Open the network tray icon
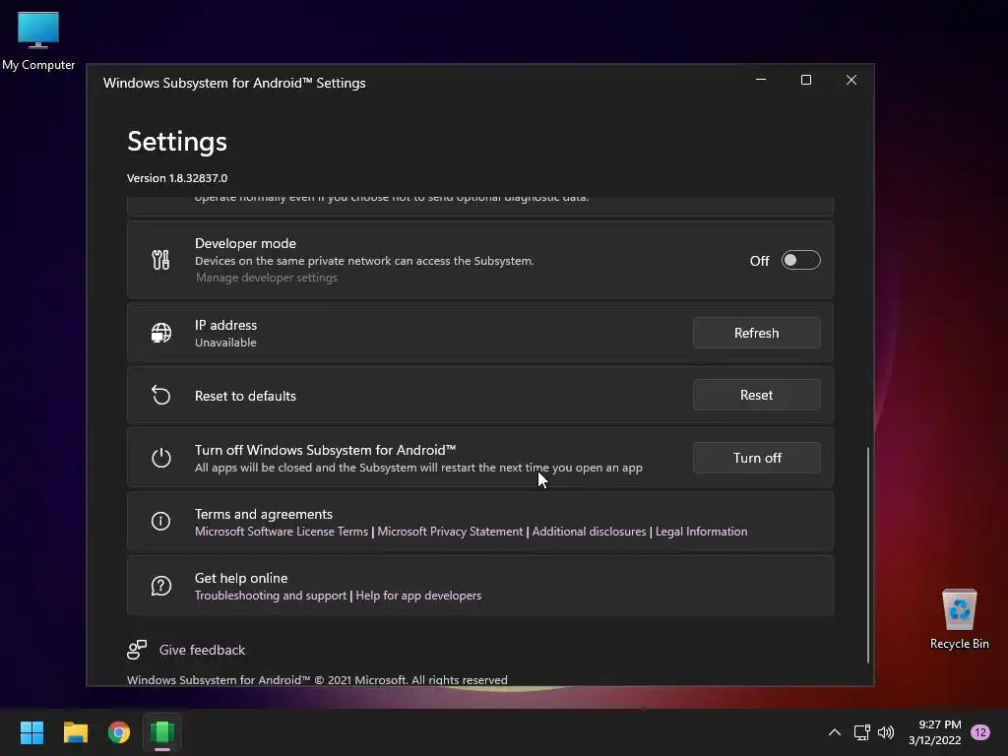Screen dimensions: 1008x756 point(862,732)
